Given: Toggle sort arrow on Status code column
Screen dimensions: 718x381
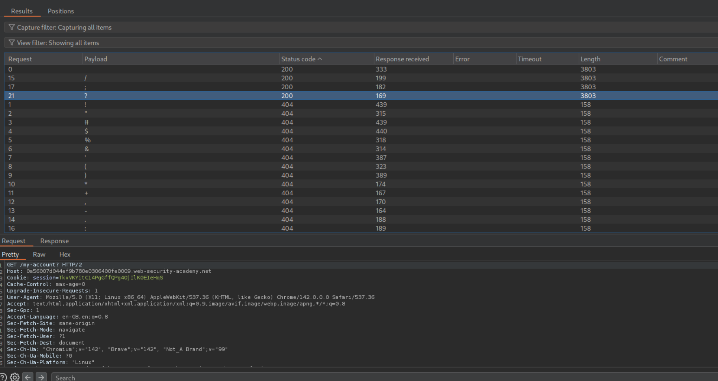Looking at the screenshot, I should pos(320,59).
